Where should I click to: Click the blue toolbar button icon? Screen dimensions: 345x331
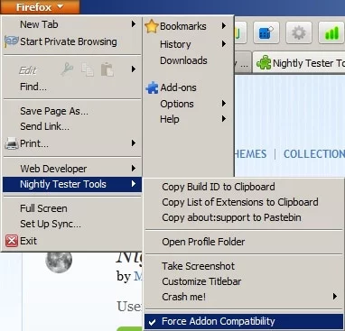tap(266, 32)
